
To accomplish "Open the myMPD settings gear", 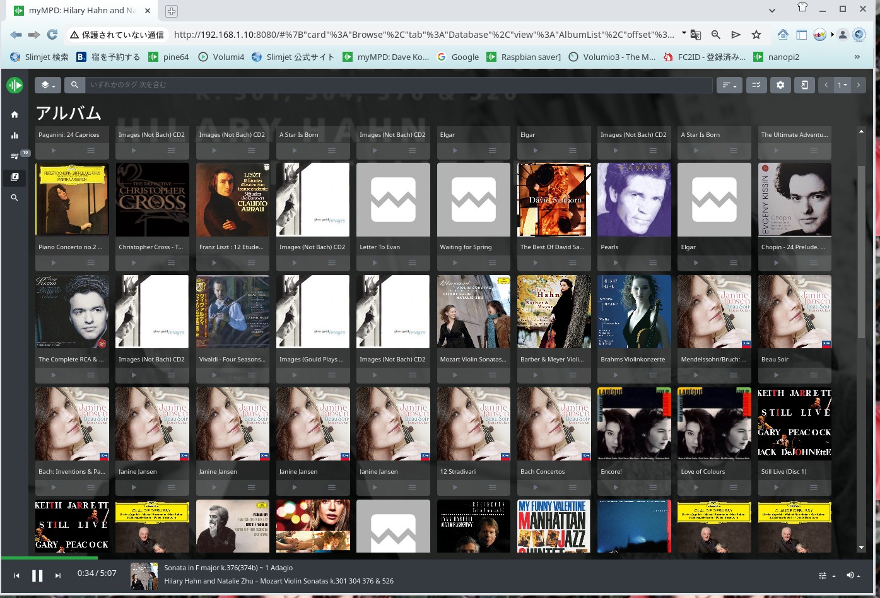I will pyautogui.click(x=780, y=85).
